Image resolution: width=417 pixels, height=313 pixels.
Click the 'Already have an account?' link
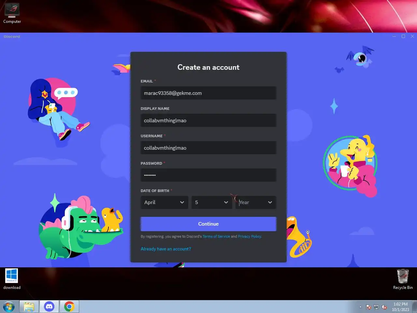click(x=166, y=249)
